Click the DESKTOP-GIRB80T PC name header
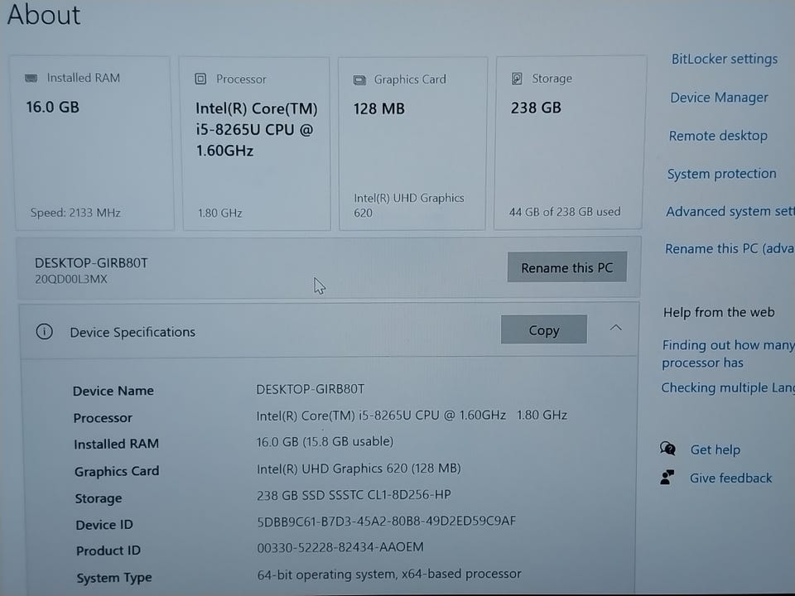 tap(91, 263)
